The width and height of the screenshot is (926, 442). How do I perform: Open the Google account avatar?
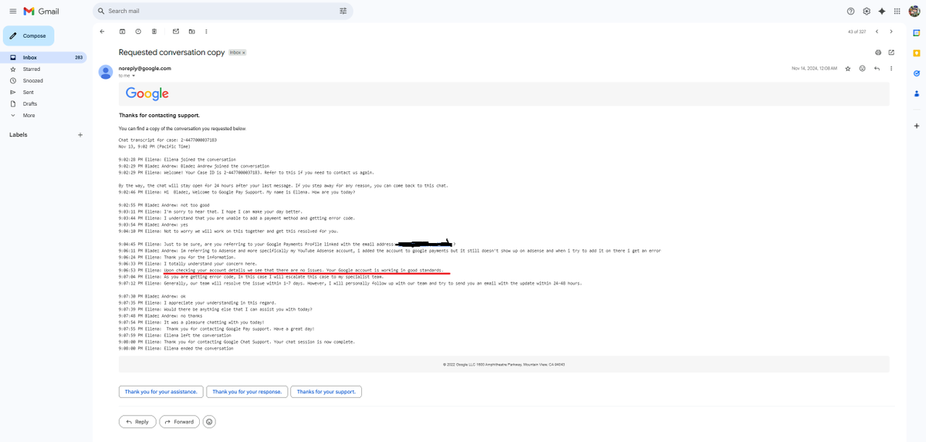pyautogui.click(x=914, y=12)
